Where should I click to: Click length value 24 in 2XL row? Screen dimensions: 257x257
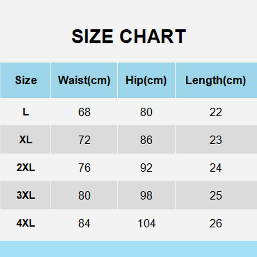click(216, 168)
